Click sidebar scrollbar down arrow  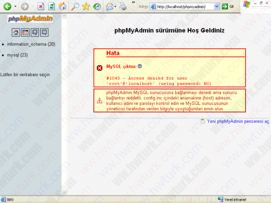coord(64,192)
